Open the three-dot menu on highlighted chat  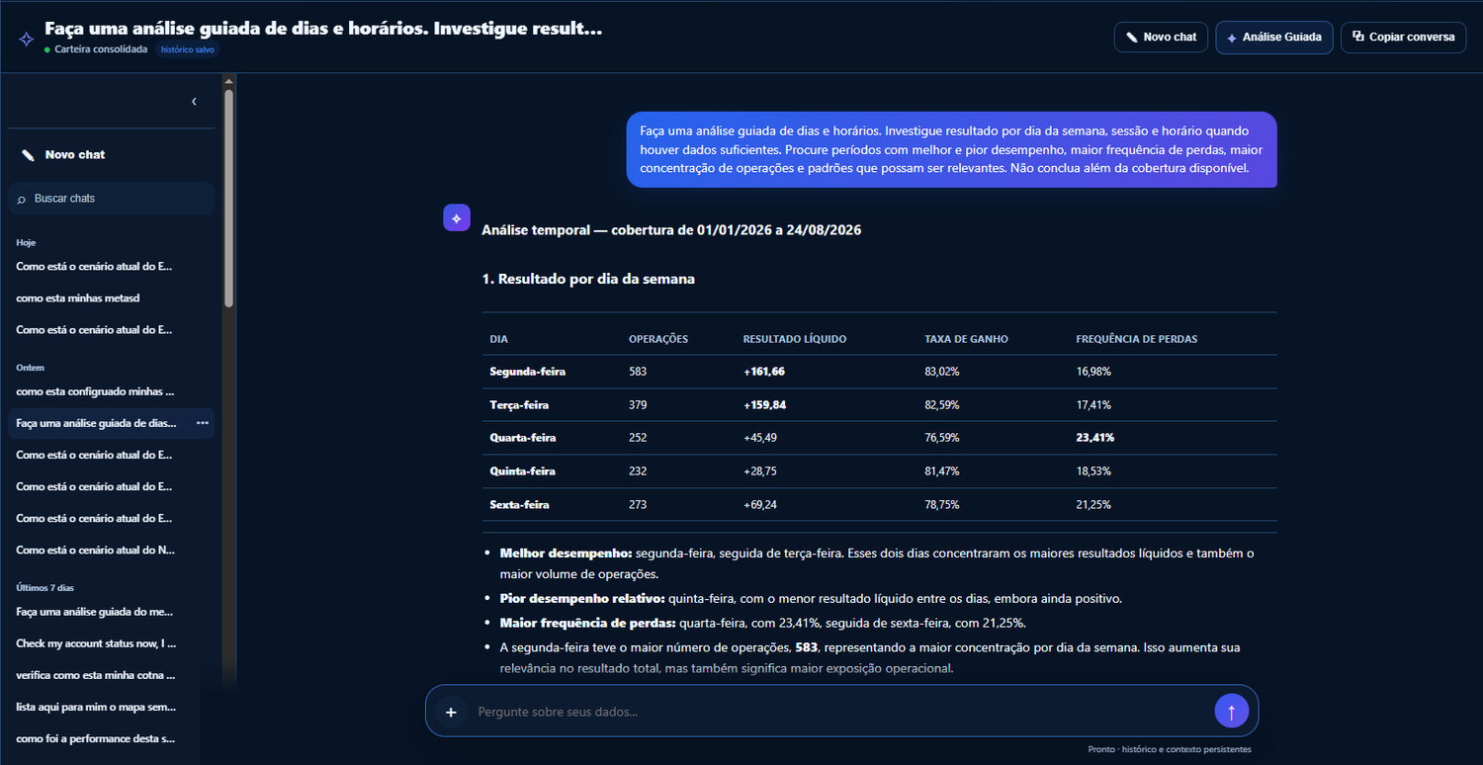(x=203, y=423)
